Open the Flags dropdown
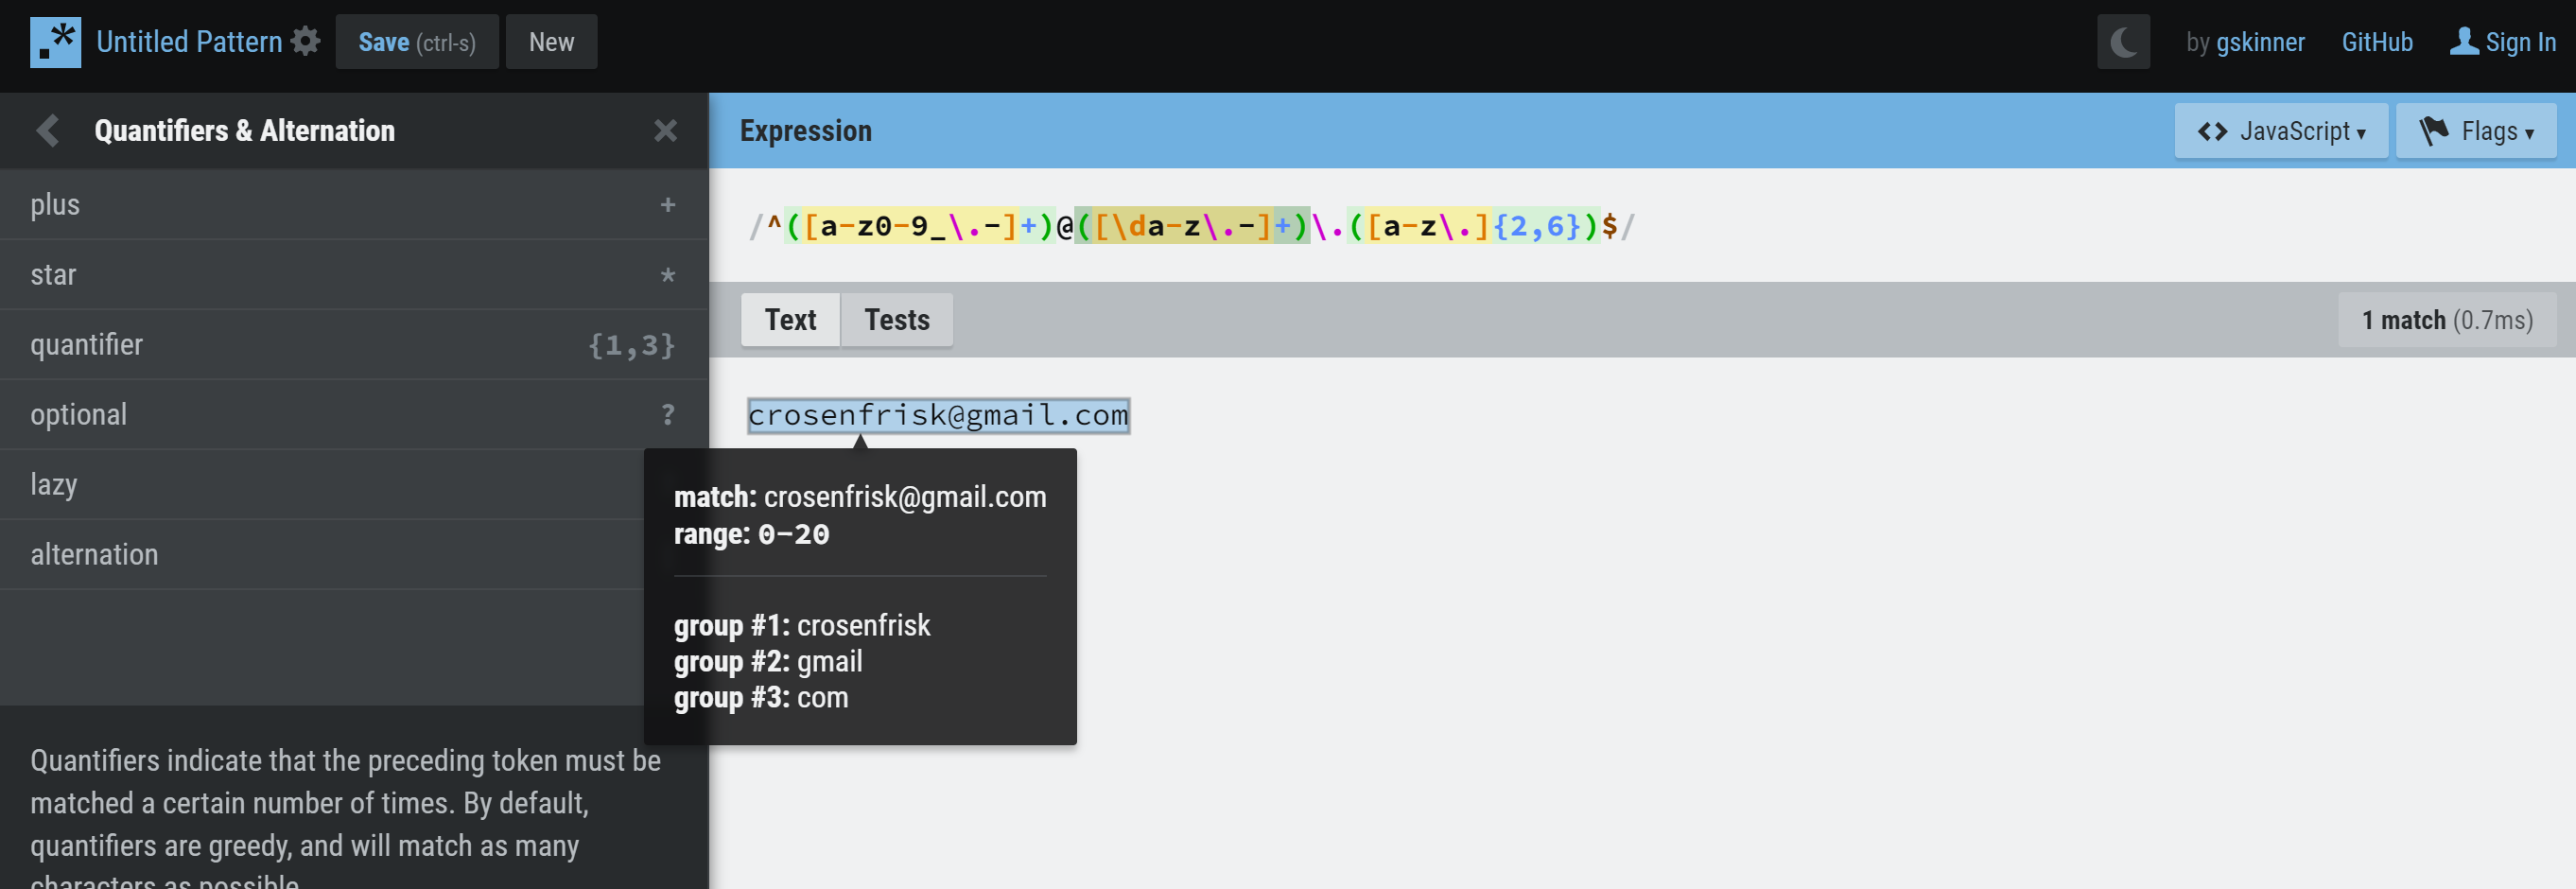Viewport: 2576px width, 889px height. pos(2476,130)
